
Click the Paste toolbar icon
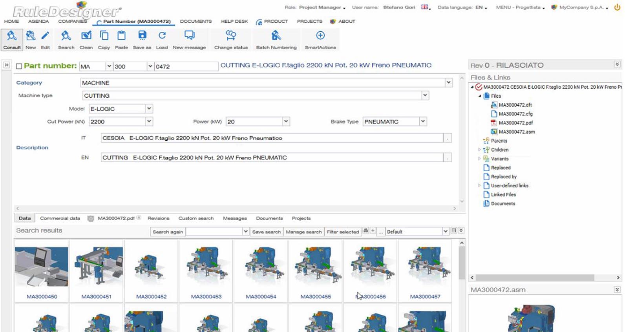pyautogui.click(x=121, y=40)
